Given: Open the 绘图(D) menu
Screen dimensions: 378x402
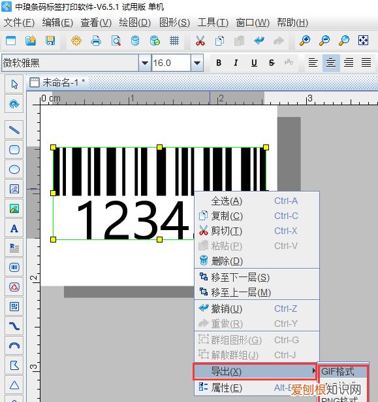Looking at the screenshot, I should [x=134, y=23].
